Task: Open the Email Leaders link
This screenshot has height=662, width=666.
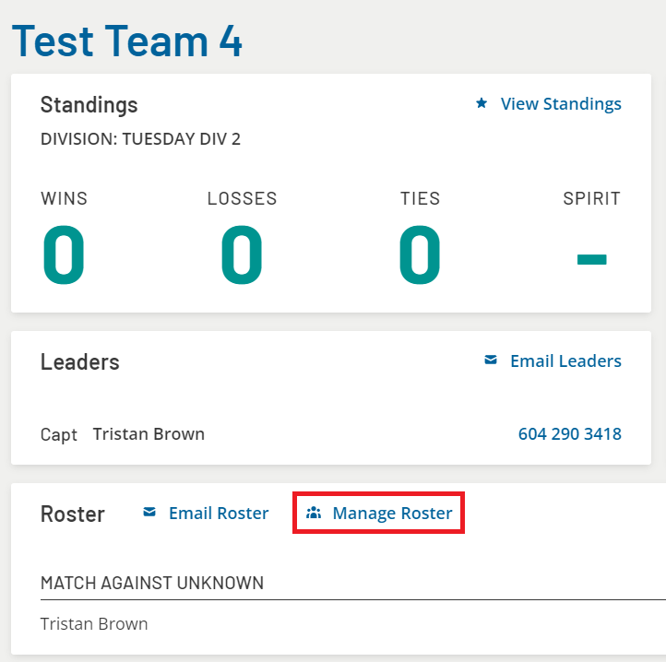Action: pos(565,361)
